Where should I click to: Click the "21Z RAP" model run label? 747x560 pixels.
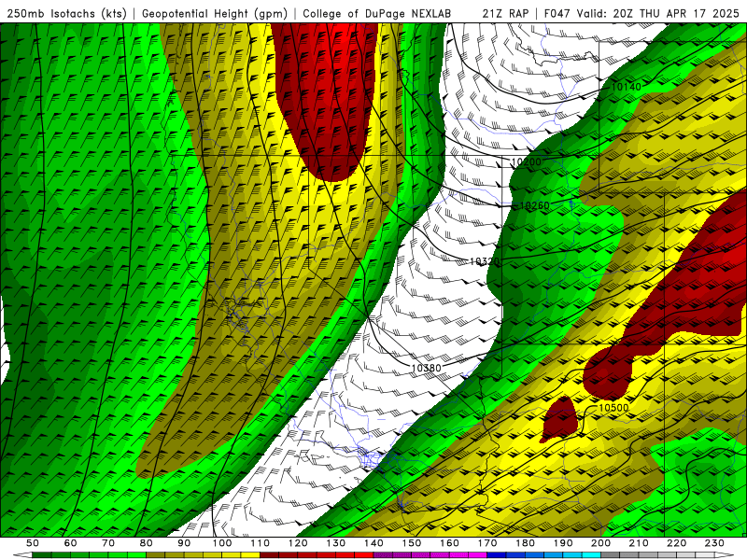click(505, 13)
